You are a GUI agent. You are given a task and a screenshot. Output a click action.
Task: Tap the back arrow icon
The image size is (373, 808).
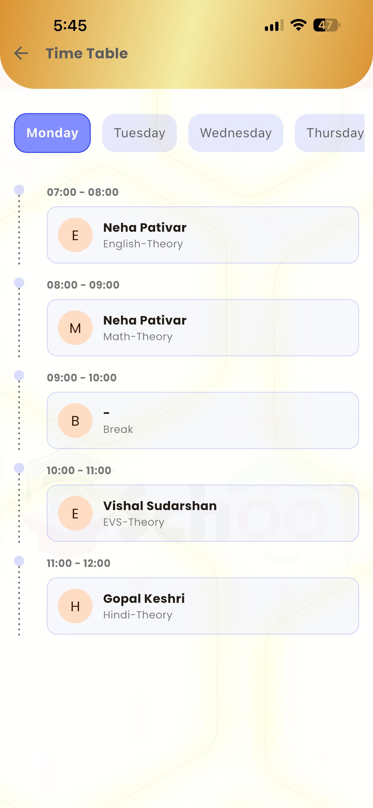pyautogui.click(x=21, y=53)
